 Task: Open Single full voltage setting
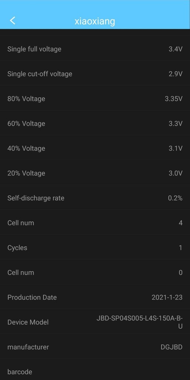point(95,49)
